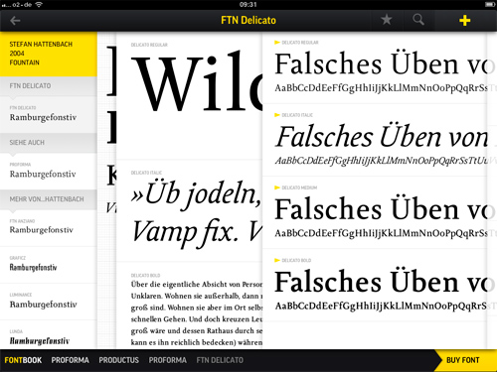This screenshot has width=497, height=372.
Task: Tap Wi-Fi status icon
Action: pyautogui.click(x=39, y=5)
